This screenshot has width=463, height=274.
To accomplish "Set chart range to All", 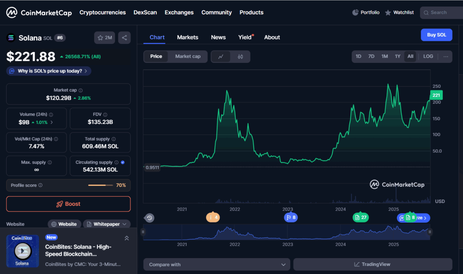I will pos(411,56).
